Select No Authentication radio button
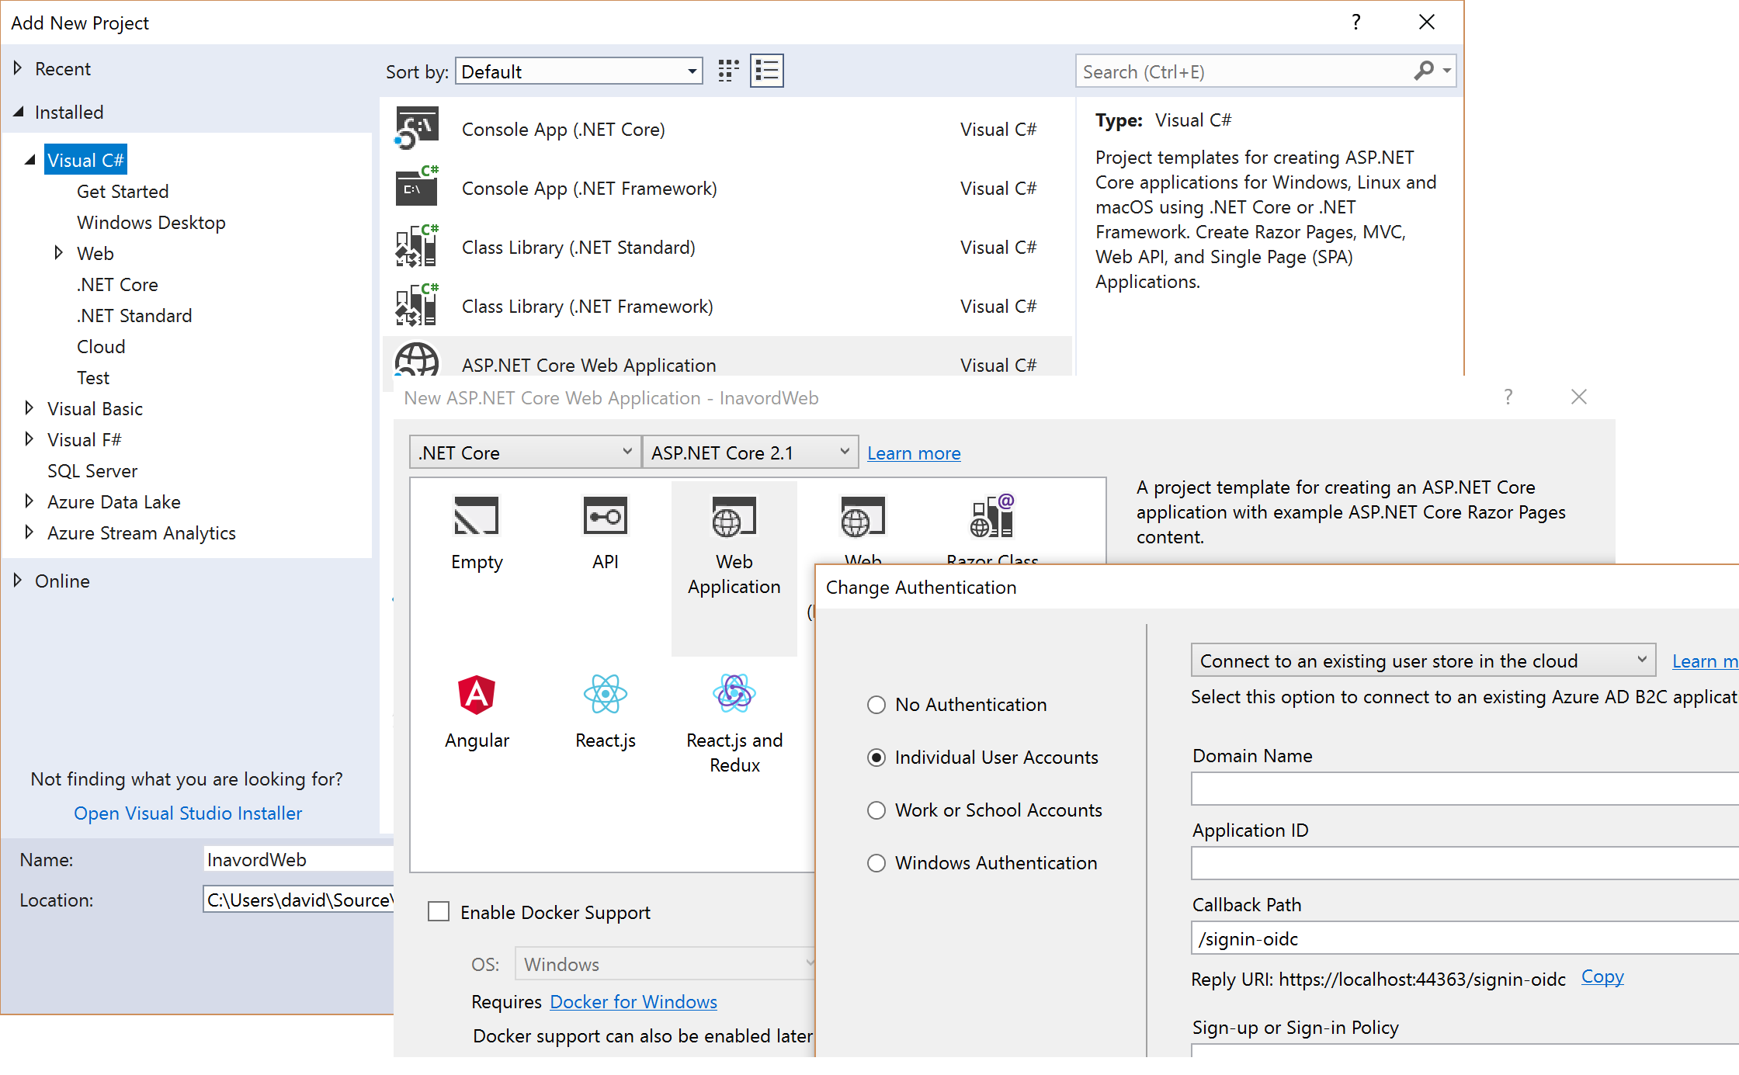The image size is (1739, 1075). (x=876, y=705)
